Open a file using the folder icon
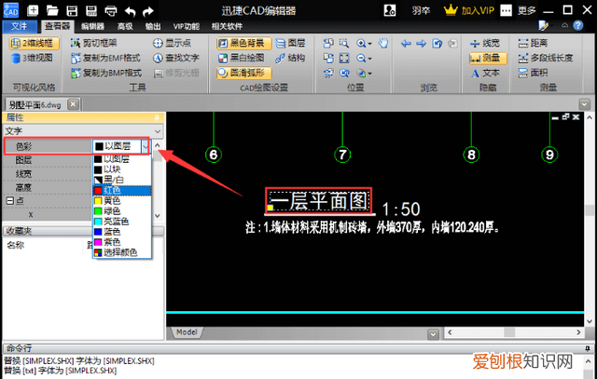The height and width of the screenshot is (379, 597). pos(52,10)
